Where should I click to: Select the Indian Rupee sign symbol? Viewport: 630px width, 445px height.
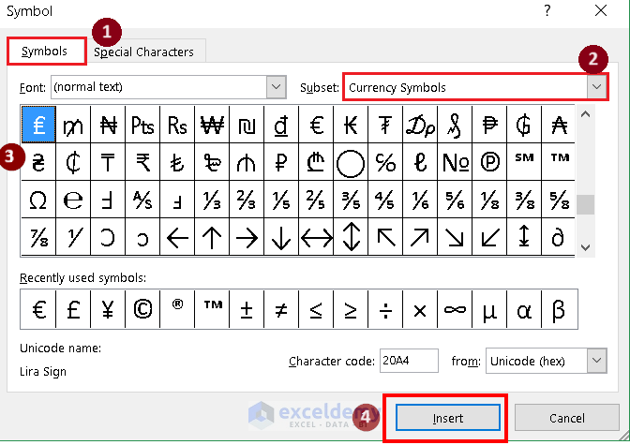point(142,161)
